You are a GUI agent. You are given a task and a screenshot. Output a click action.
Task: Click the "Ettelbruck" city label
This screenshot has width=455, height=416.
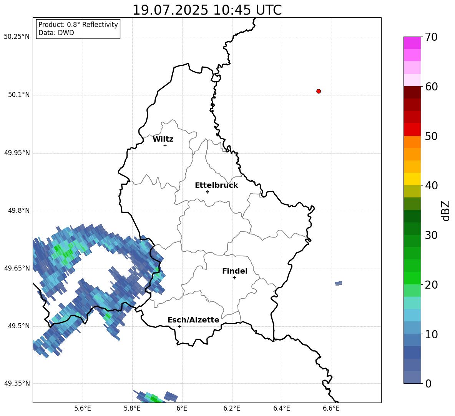[x=216, y=185]
